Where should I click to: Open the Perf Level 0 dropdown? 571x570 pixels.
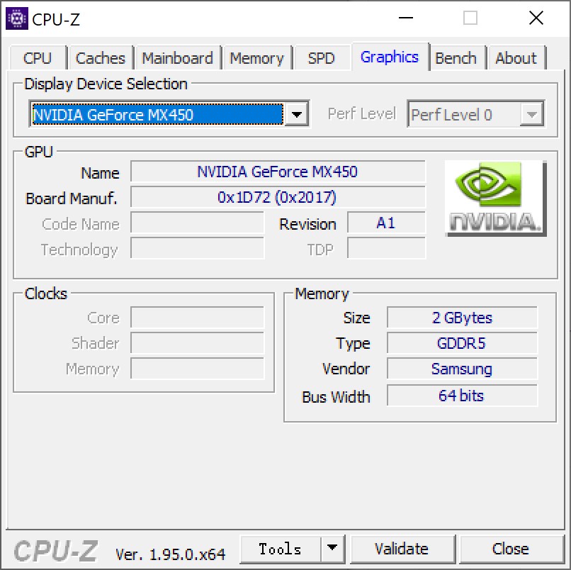[x=476, y=114]
